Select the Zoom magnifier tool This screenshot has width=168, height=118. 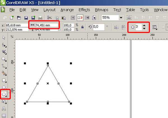point(4,59)
